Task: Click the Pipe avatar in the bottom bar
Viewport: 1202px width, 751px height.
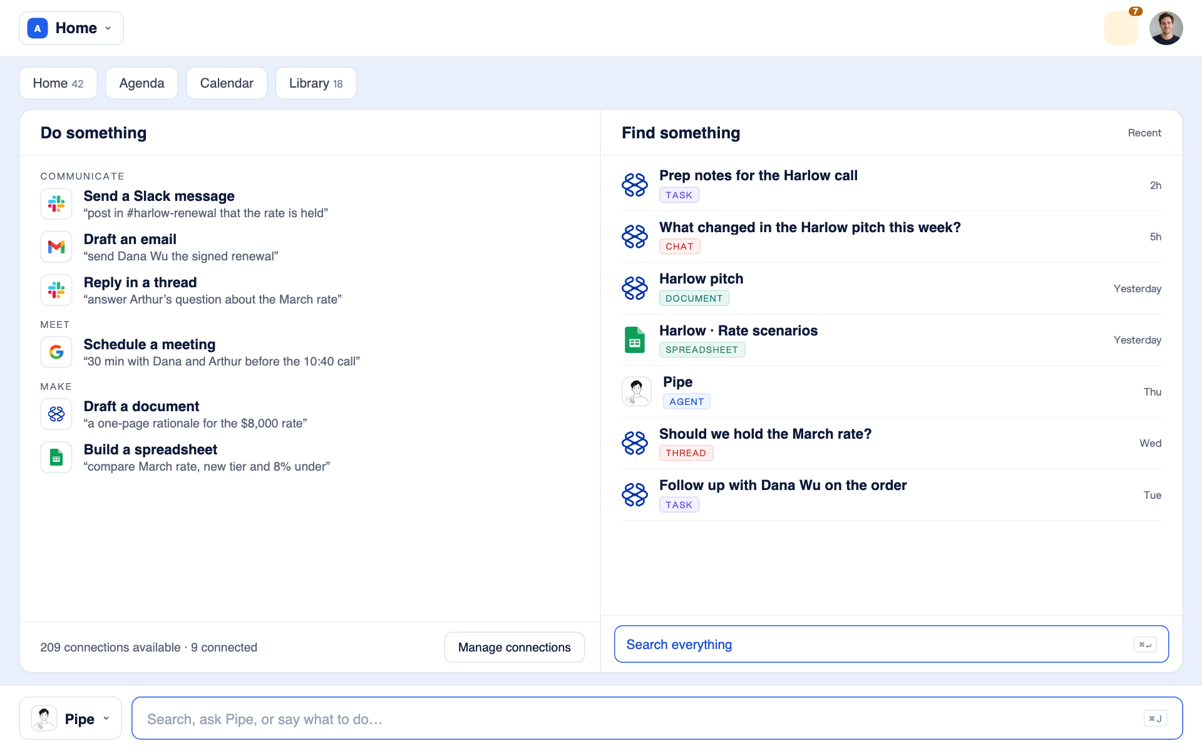Action: coord(44,718)
